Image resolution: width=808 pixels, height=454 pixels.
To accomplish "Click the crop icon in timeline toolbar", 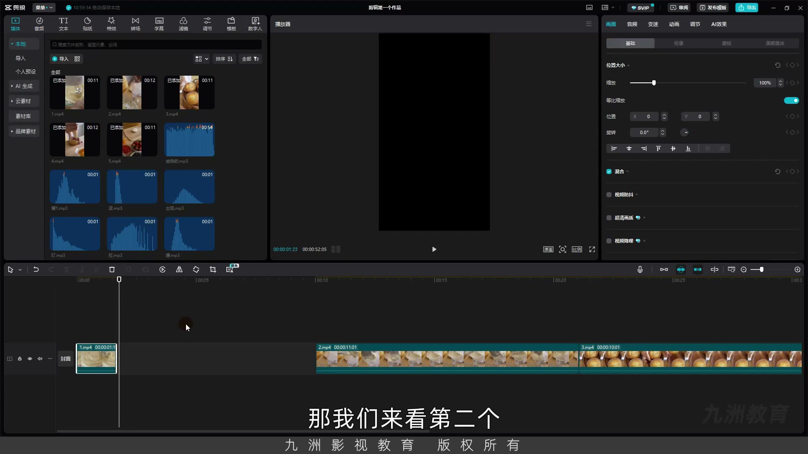I will [x=213, y=269].
